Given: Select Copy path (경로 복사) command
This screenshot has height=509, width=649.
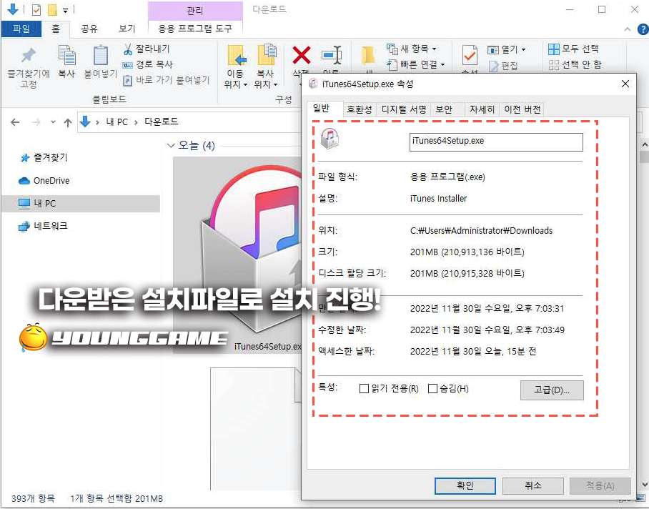Looking at the screenshot, I should pos(147,64).
